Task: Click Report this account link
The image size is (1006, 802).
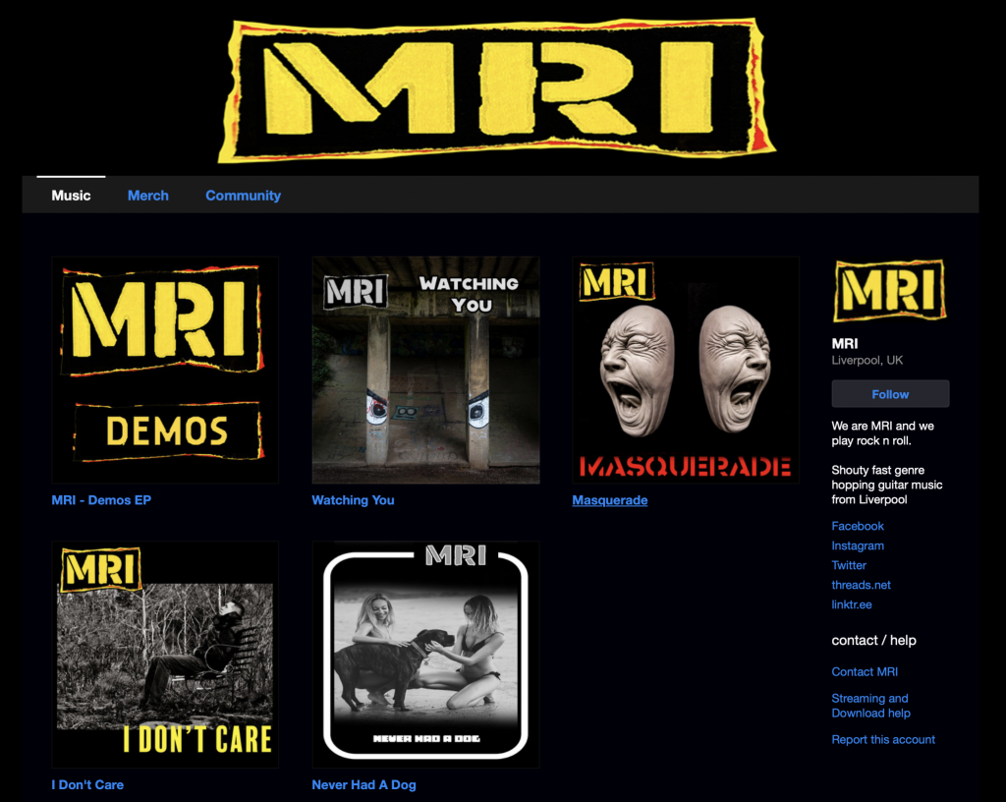Action: [x=883, y=739]
